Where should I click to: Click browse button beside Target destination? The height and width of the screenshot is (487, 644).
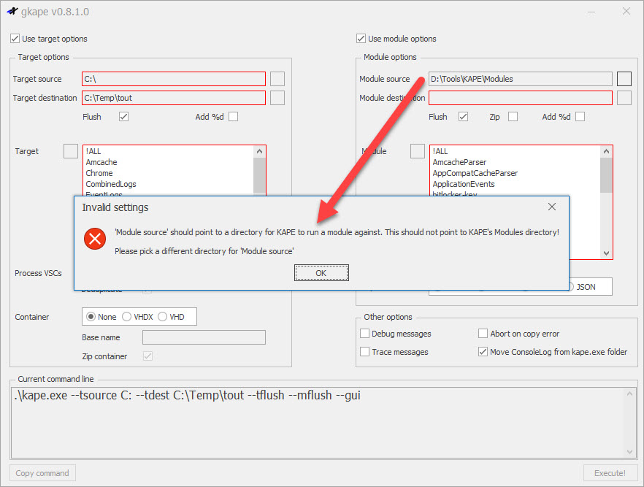(277, 98)
